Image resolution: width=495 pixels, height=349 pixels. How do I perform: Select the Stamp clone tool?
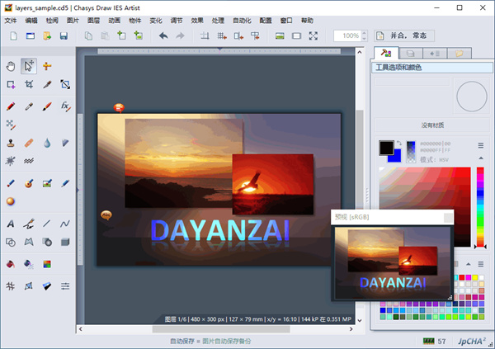pyautogui.click(x=11, y=143)
